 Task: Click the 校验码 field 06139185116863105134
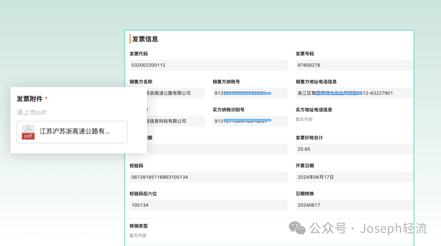click(x=208, y=177)
